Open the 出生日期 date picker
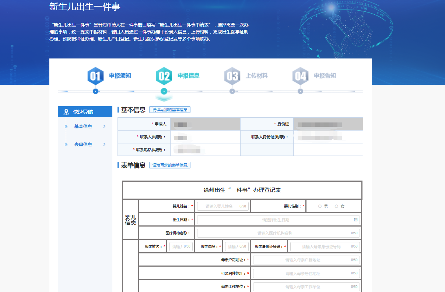This screenshot has height=292, width=445. (x=276, y=220)
